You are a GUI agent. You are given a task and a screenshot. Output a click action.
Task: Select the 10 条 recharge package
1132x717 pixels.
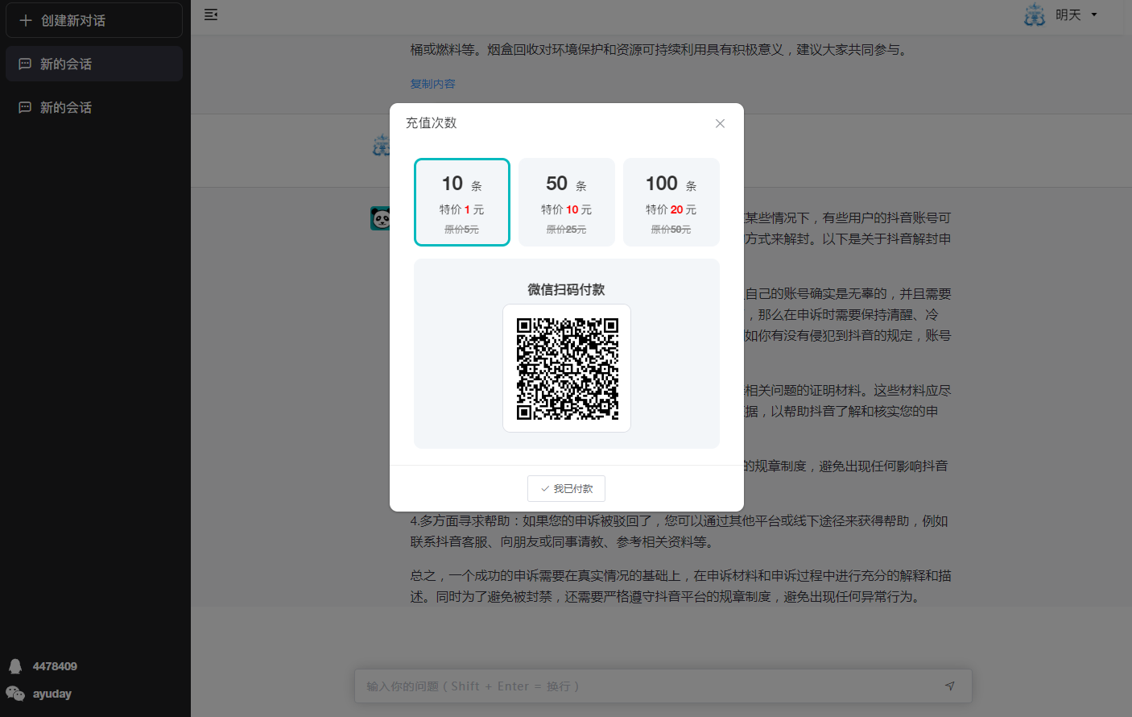(x=462, y=202)
